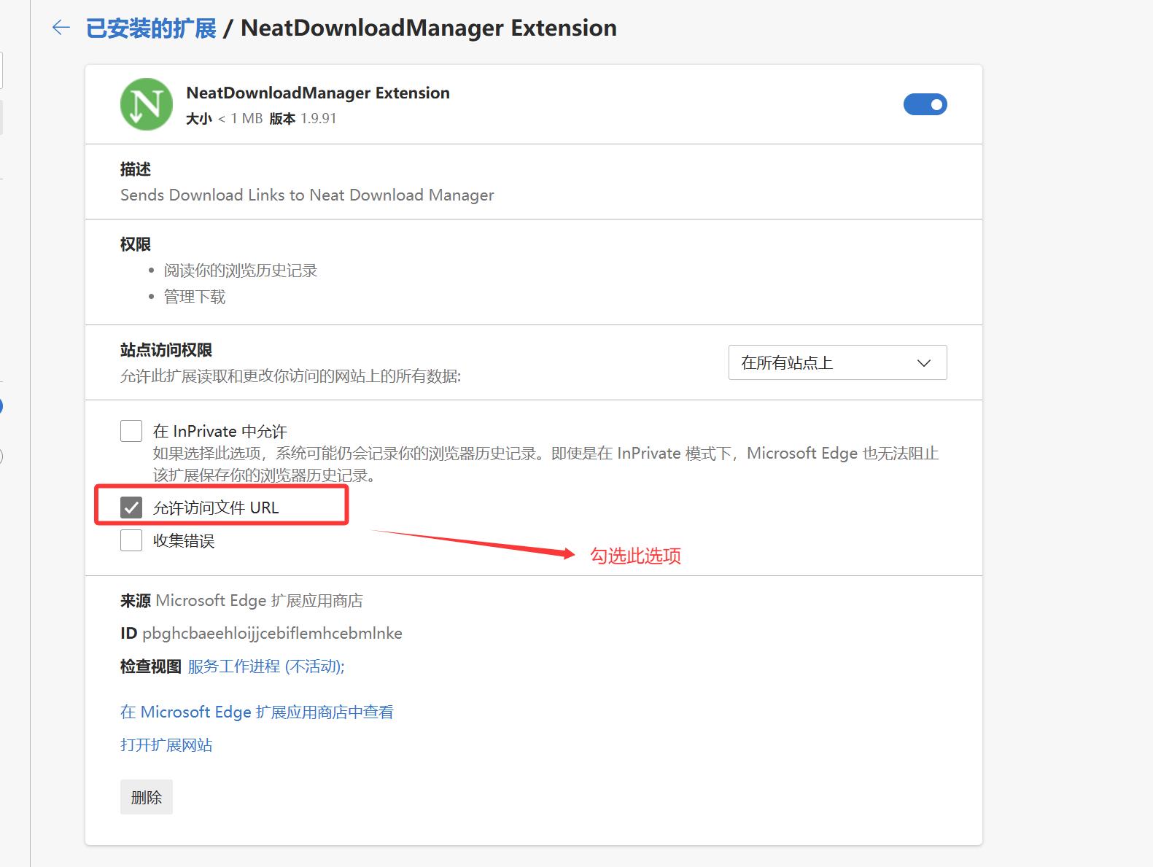Go to 已安装的扩展 breadcrumb

[x=151, y=28]
